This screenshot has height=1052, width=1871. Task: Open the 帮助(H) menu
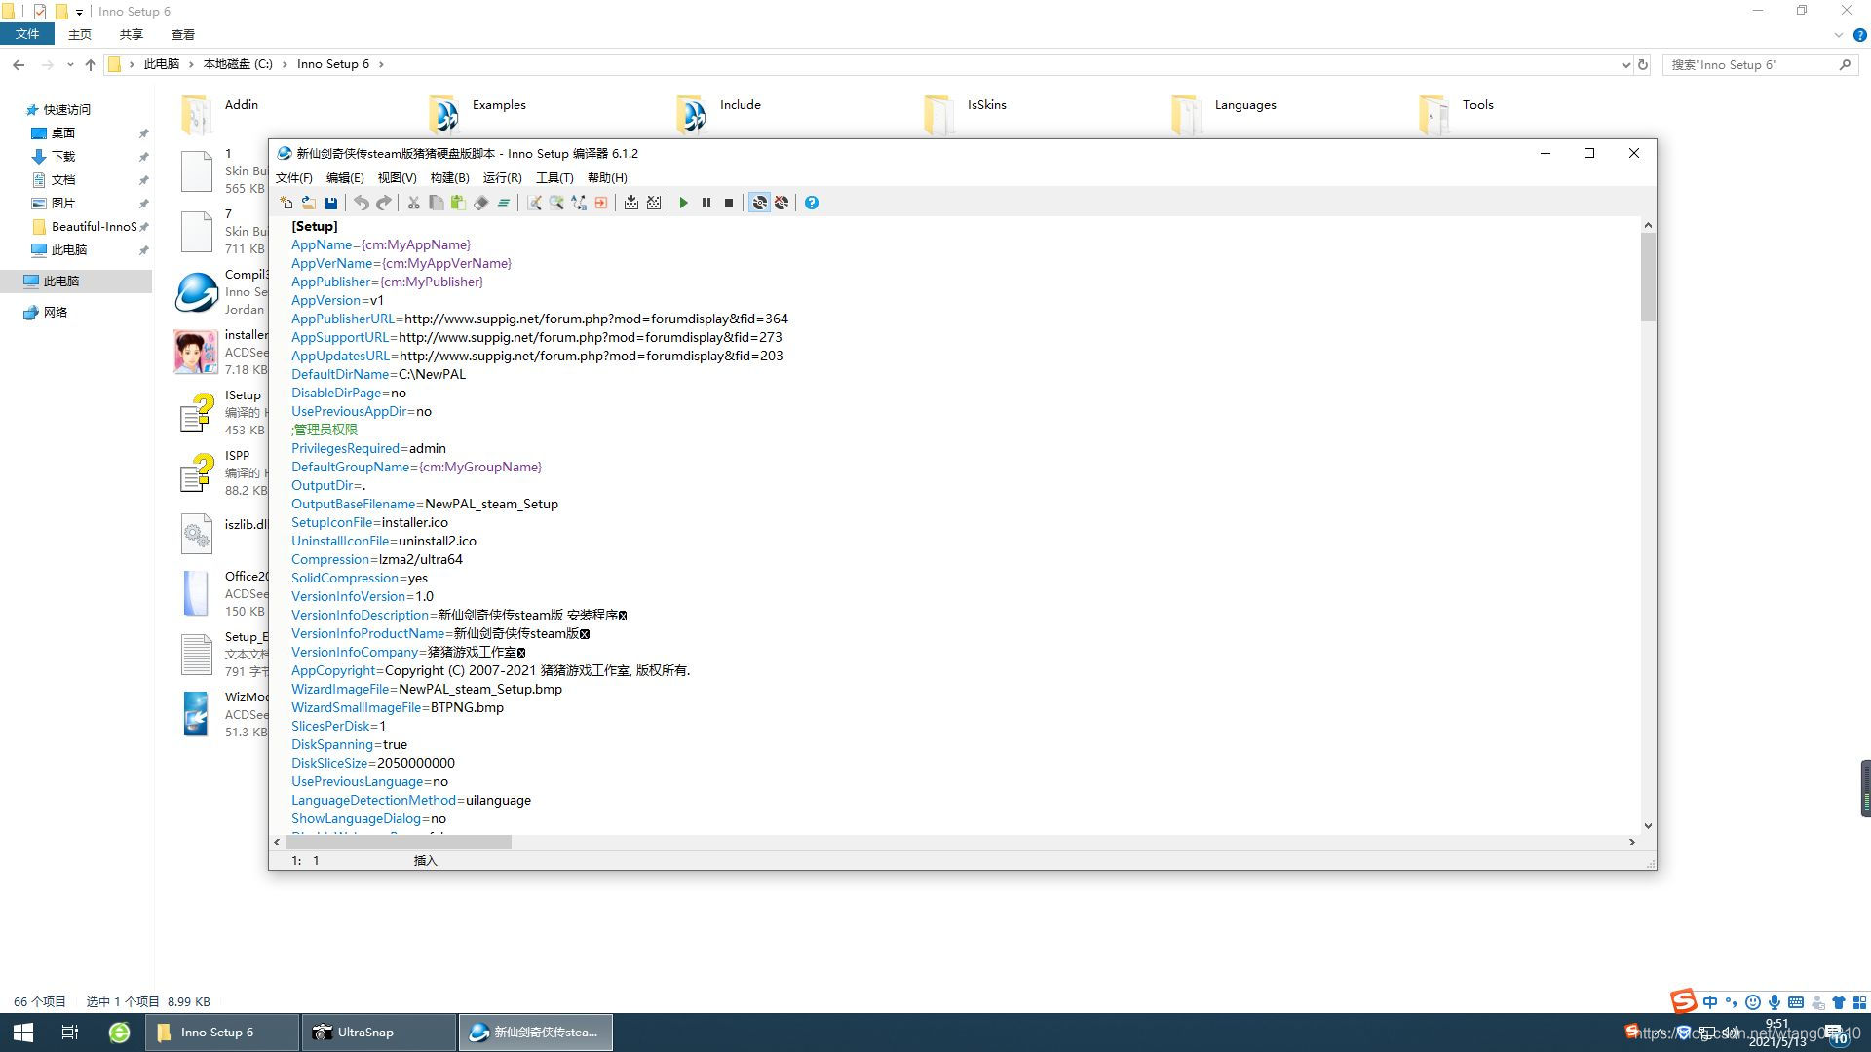607,177
